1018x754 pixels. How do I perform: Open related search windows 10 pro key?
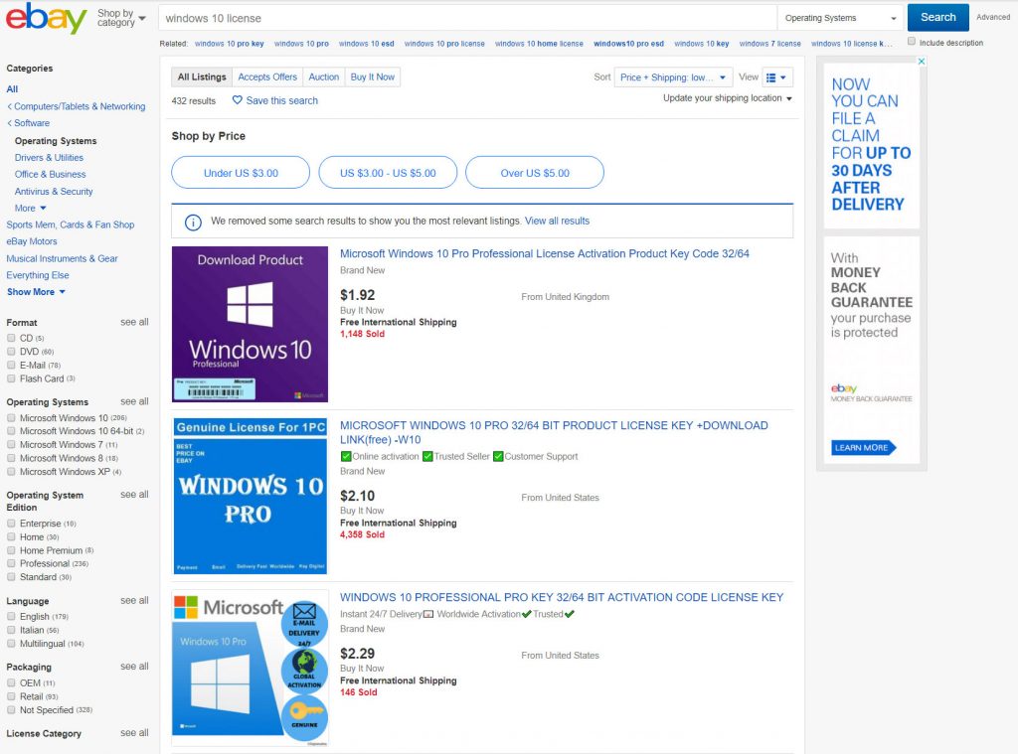[230, 44]
